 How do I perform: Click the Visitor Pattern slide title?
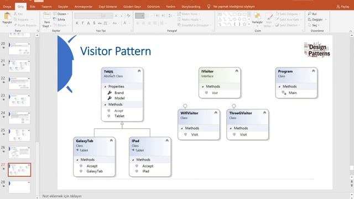click(x=116, y=51)
